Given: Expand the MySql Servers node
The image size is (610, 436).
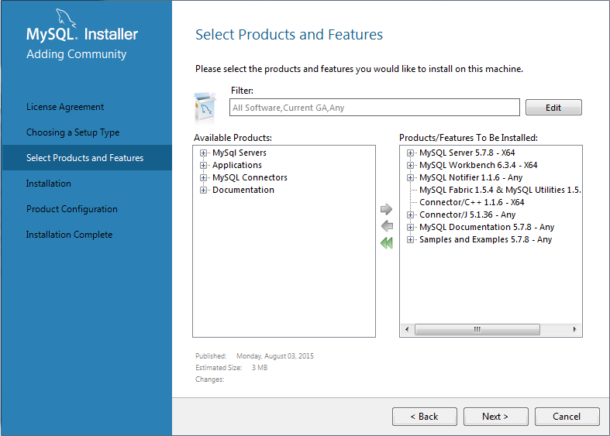Looking at the screenshot, I should 203,153.
